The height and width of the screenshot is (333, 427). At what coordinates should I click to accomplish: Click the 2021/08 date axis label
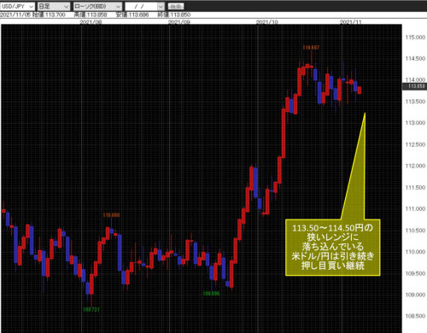[x=91, y=22]
